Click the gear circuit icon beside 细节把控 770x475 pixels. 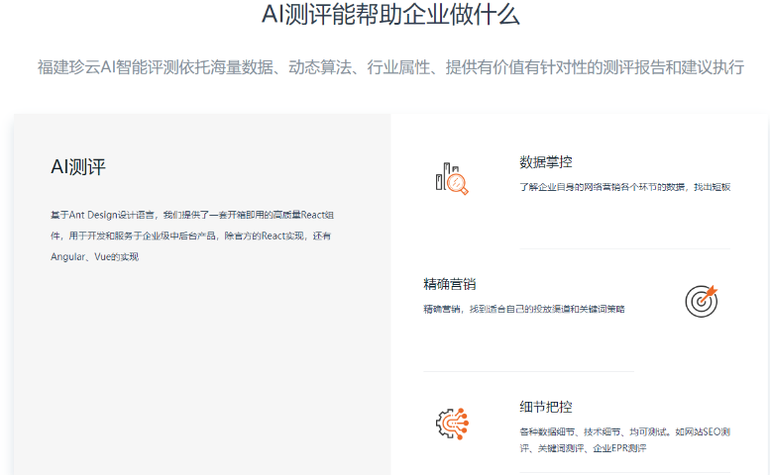pos(451,424)
